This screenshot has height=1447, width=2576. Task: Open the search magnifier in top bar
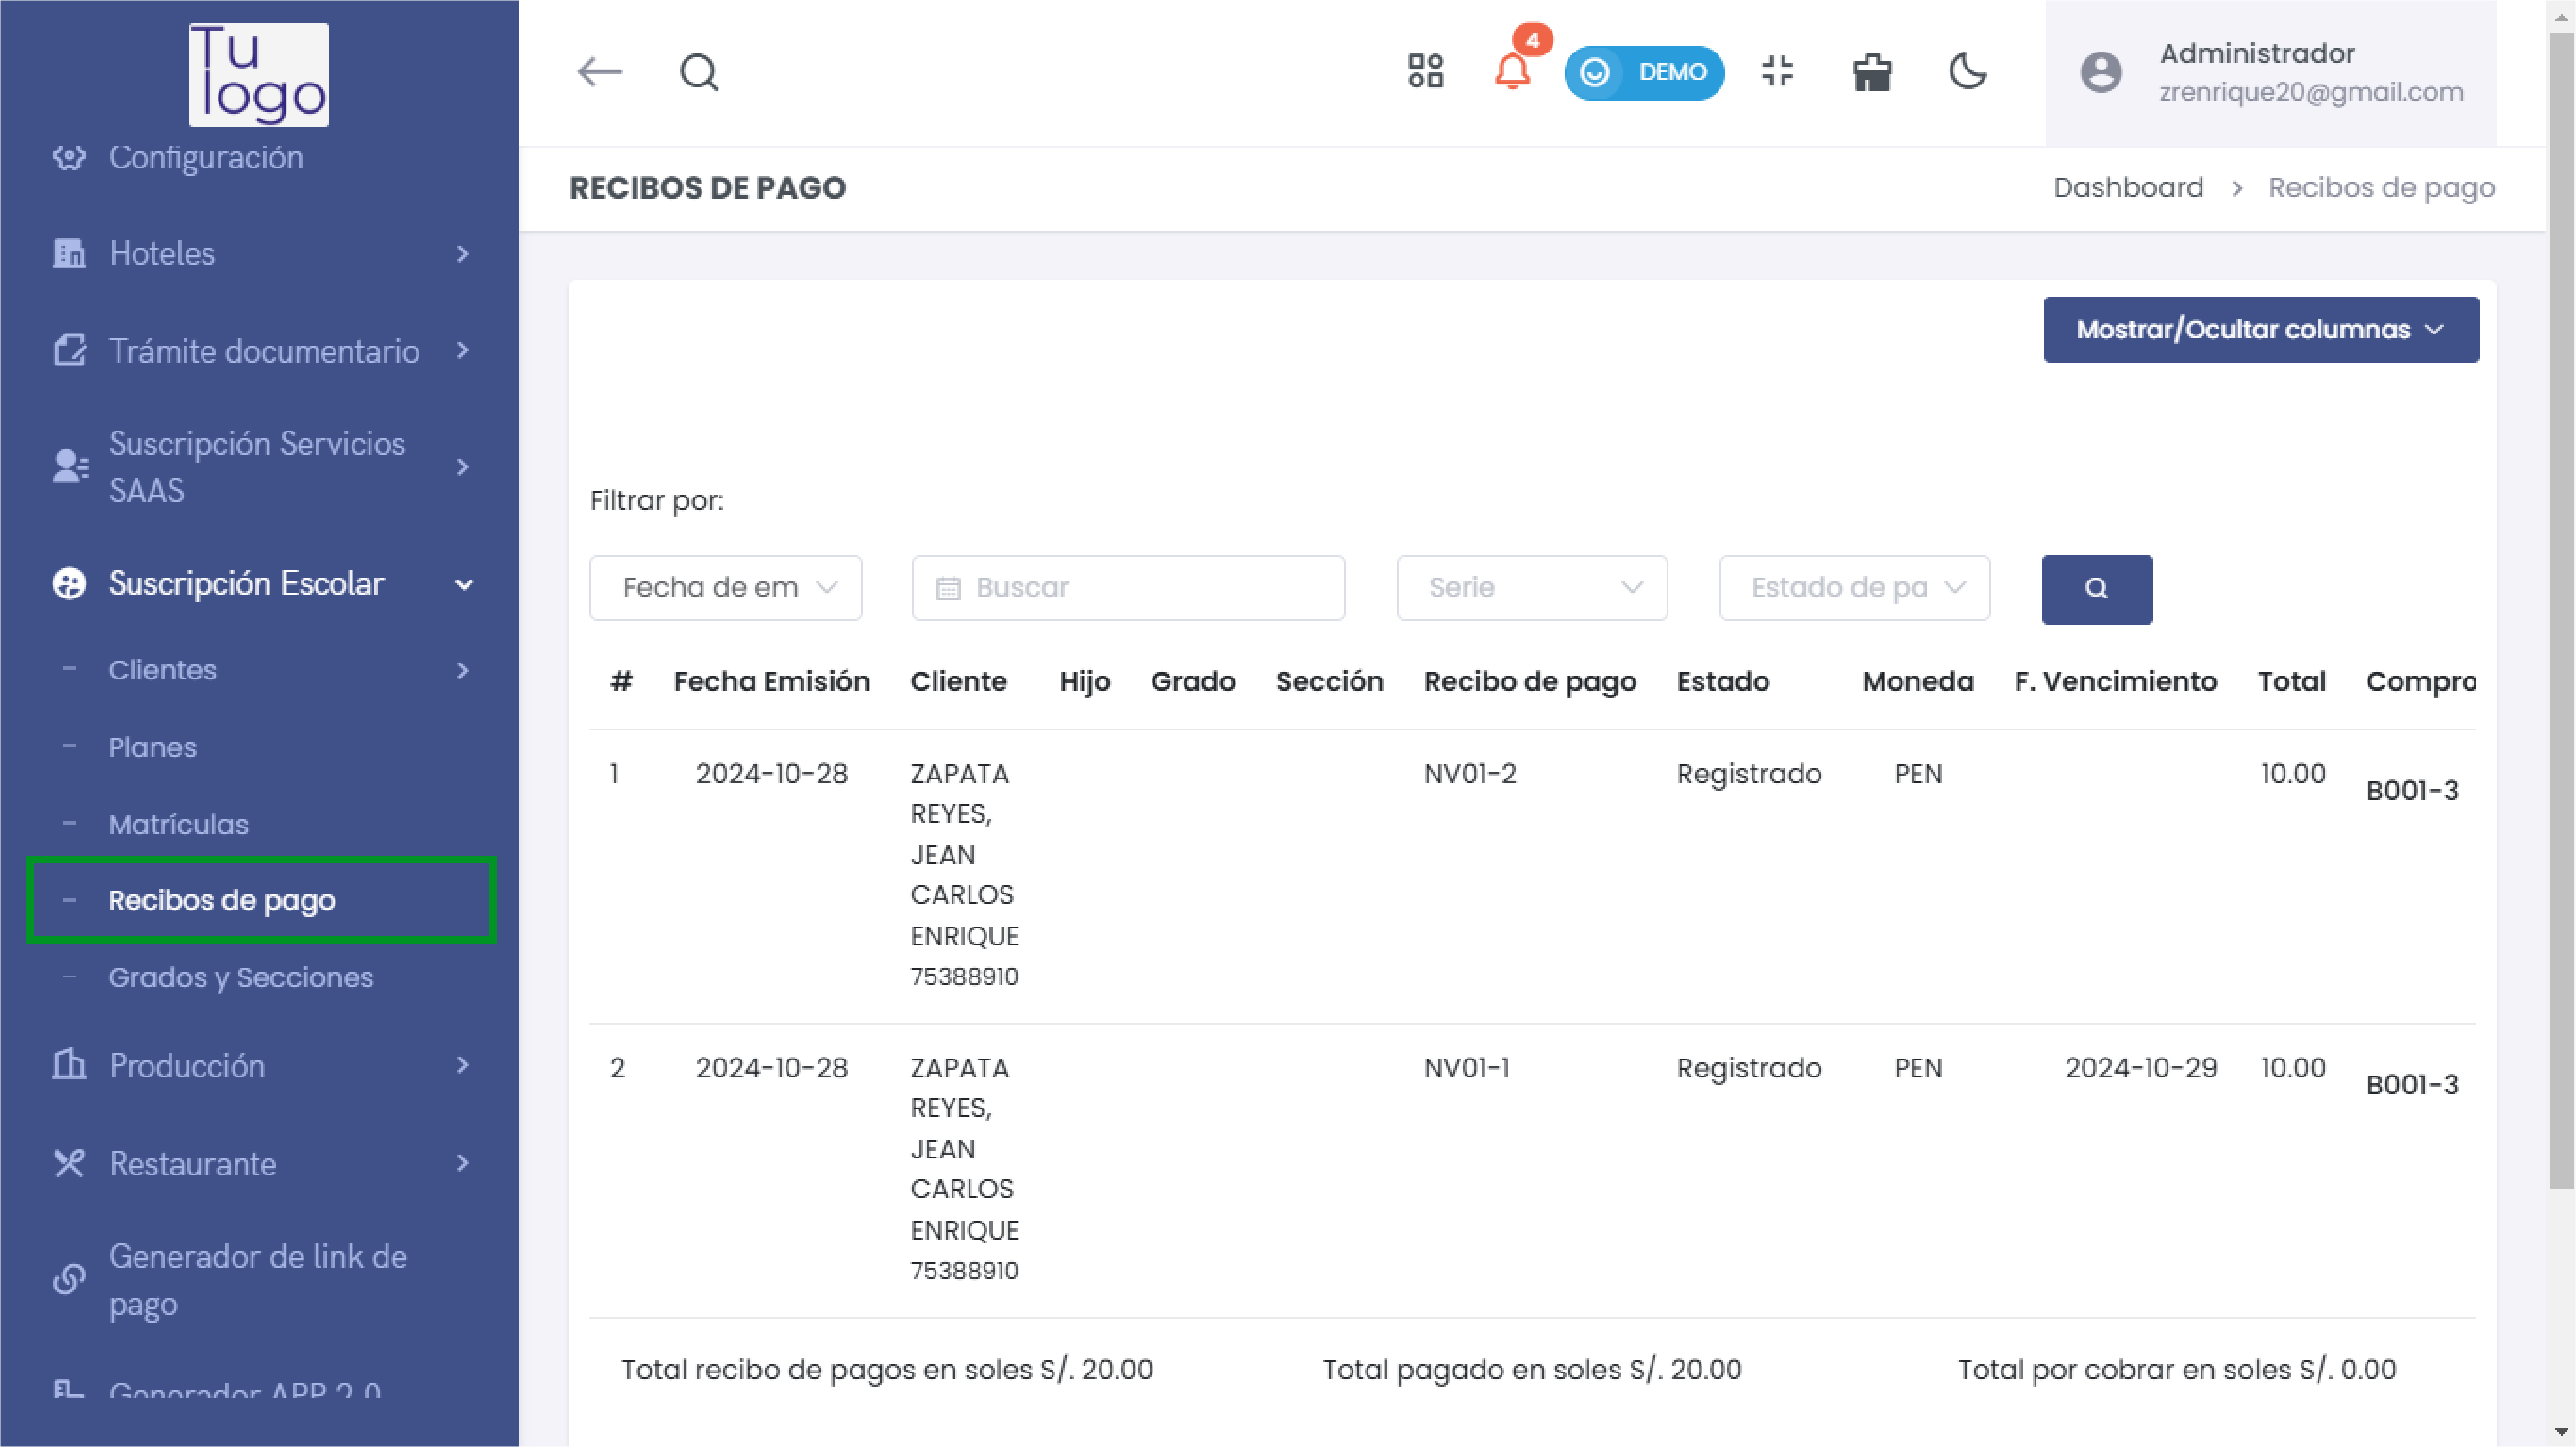(x=698, y=72)
